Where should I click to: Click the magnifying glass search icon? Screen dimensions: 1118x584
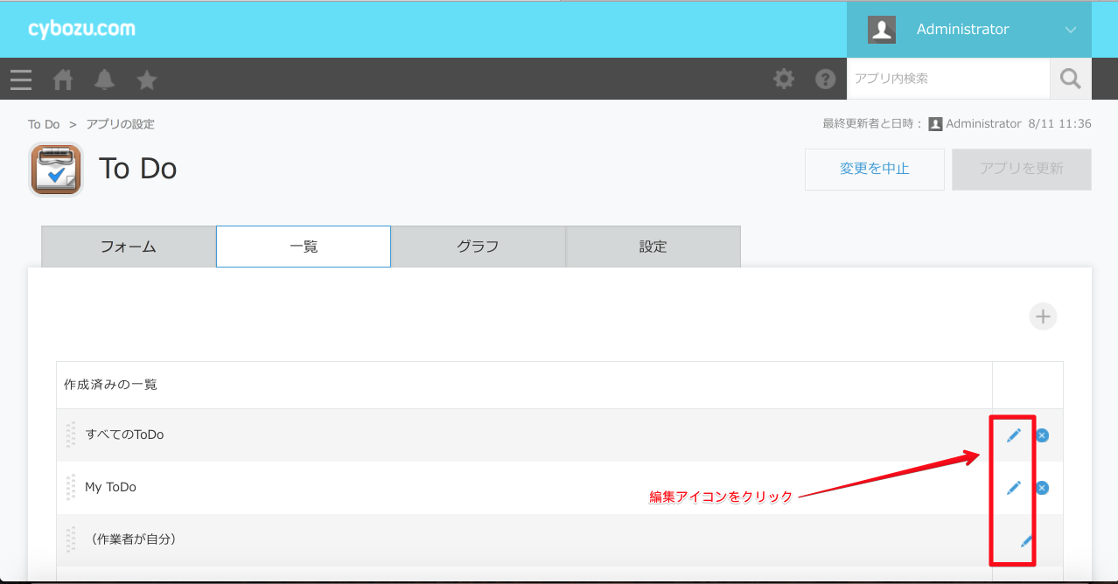coord(1070,79)
